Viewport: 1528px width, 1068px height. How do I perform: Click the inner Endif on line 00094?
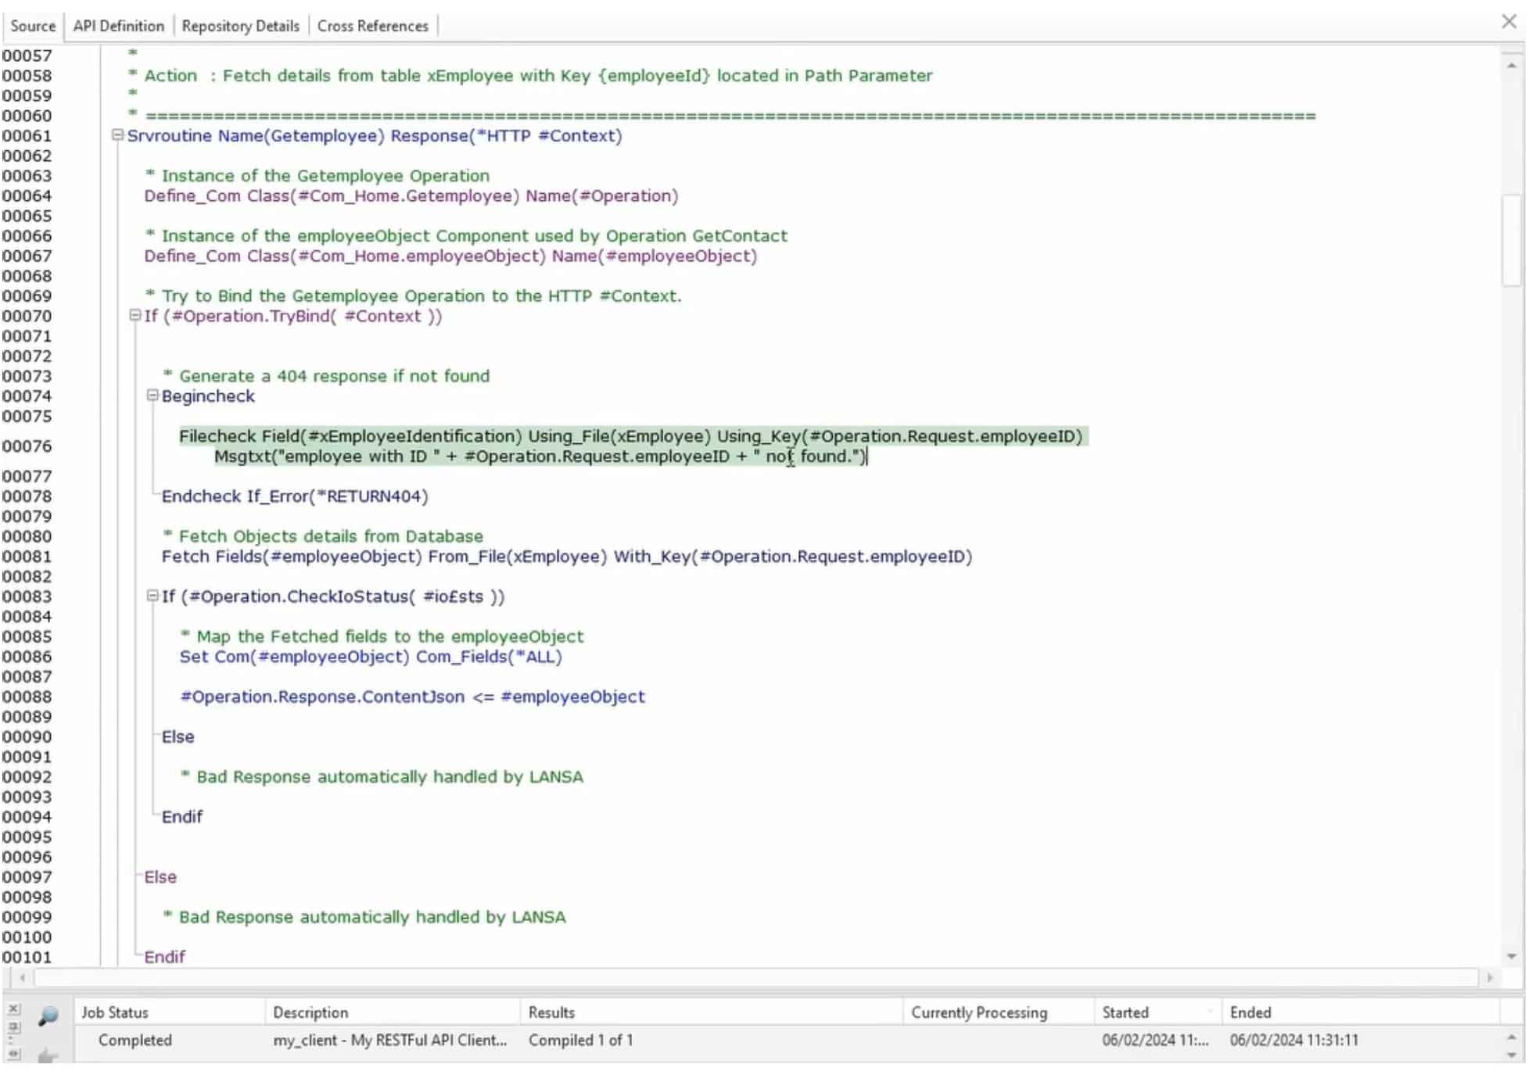[x=181, y=817]
